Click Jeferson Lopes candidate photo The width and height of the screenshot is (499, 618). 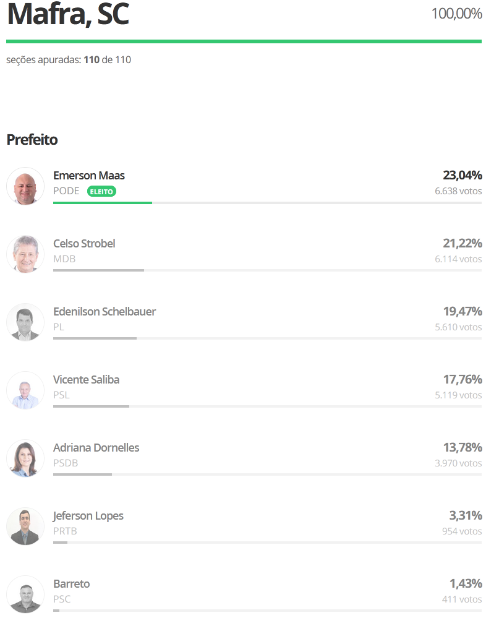25,526
